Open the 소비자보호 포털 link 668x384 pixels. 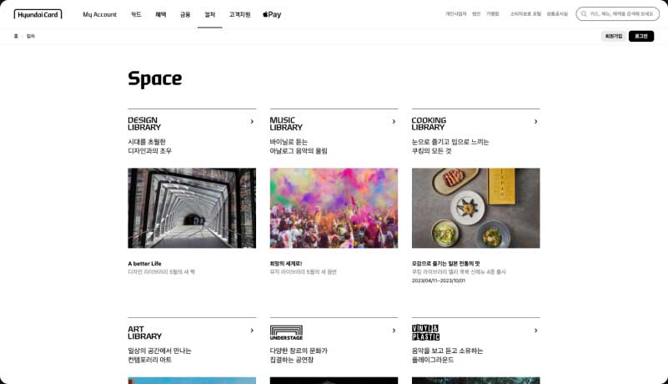click(525, 14)
